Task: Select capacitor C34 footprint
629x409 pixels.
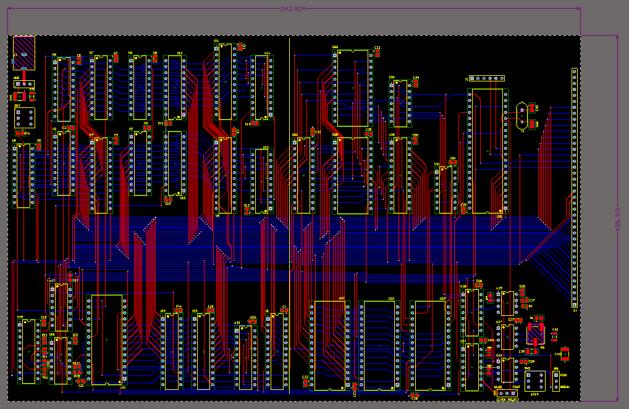Action: 416,83
